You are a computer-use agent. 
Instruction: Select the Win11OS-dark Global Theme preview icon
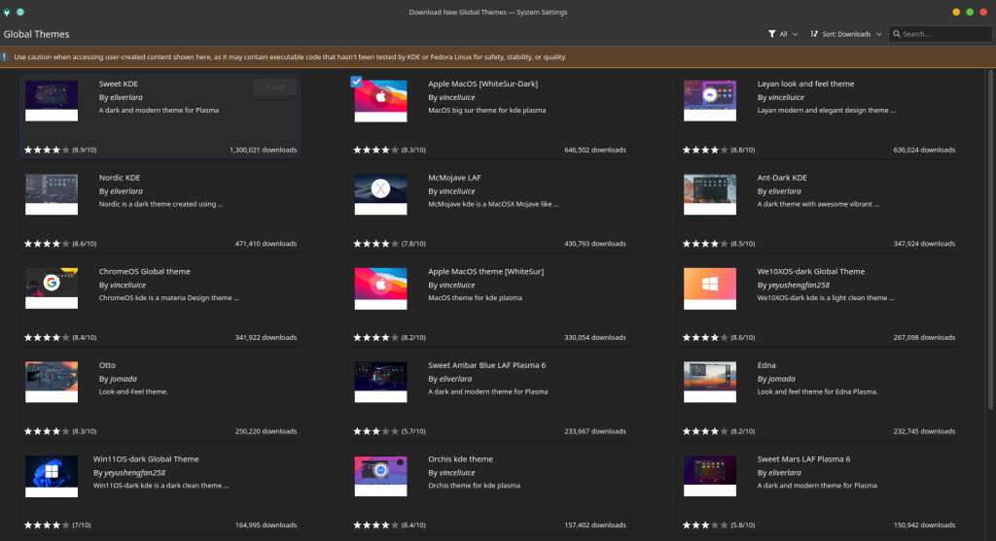(x=52, y=475)
